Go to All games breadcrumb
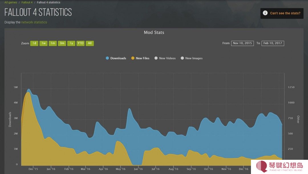 pos(11,2)
